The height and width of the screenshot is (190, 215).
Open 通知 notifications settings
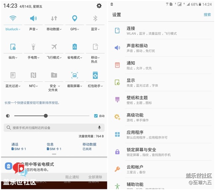pyautogui.click(x=161, y=65)
